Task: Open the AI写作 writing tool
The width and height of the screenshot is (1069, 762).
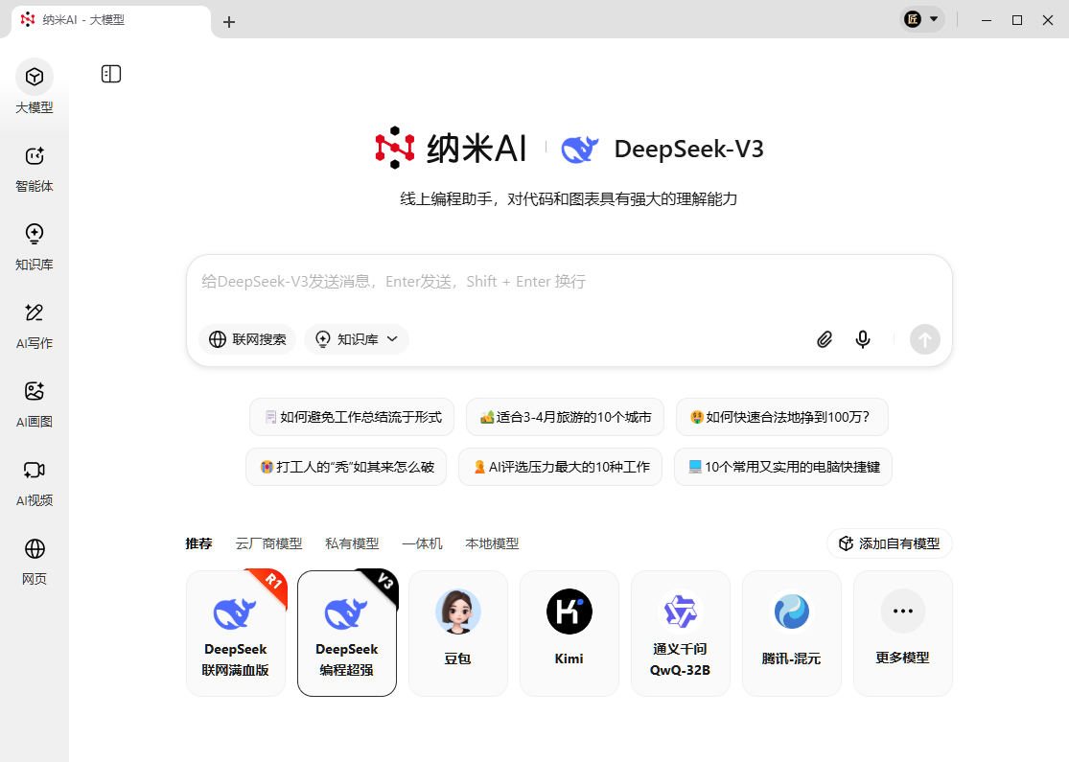Action: (x=35, y=326)
